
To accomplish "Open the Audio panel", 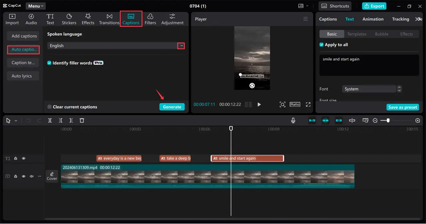I will click(x=31, y=19).
